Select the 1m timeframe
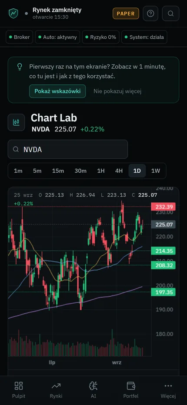Viewport: 187px width, 405px height. 18,171
